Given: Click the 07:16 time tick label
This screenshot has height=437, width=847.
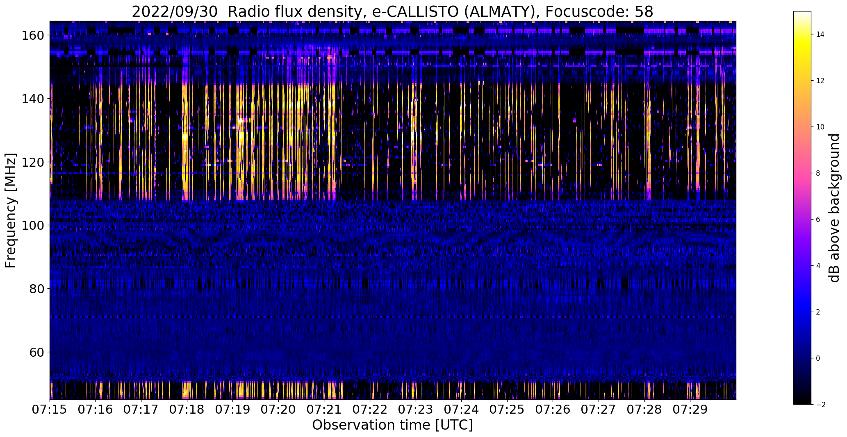Looking at the screenshot, I should pyautogui.click(x=96, y=410).
